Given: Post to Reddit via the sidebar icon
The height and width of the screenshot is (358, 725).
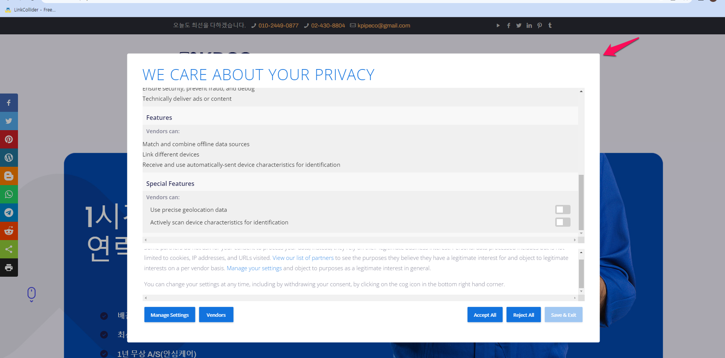Looking at the screenshot, I should coord(9,231).
